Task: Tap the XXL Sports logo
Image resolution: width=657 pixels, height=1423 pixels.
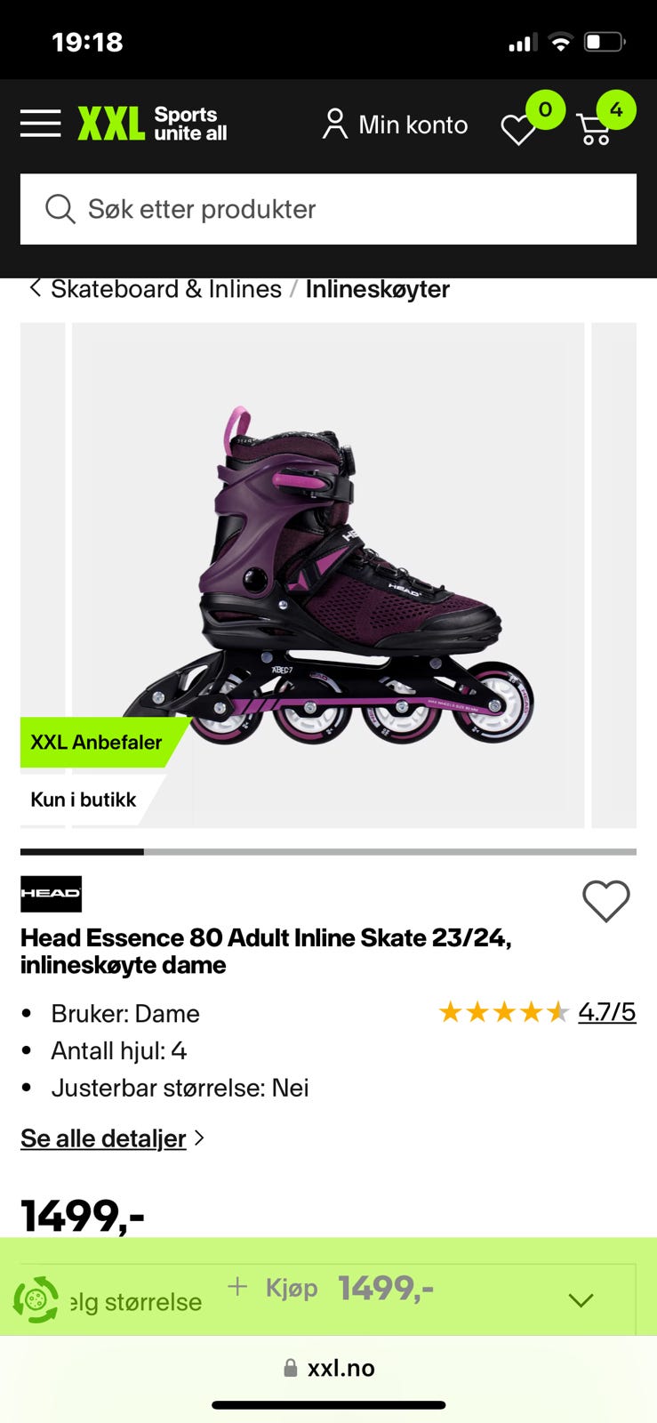Action: (152, 124)
